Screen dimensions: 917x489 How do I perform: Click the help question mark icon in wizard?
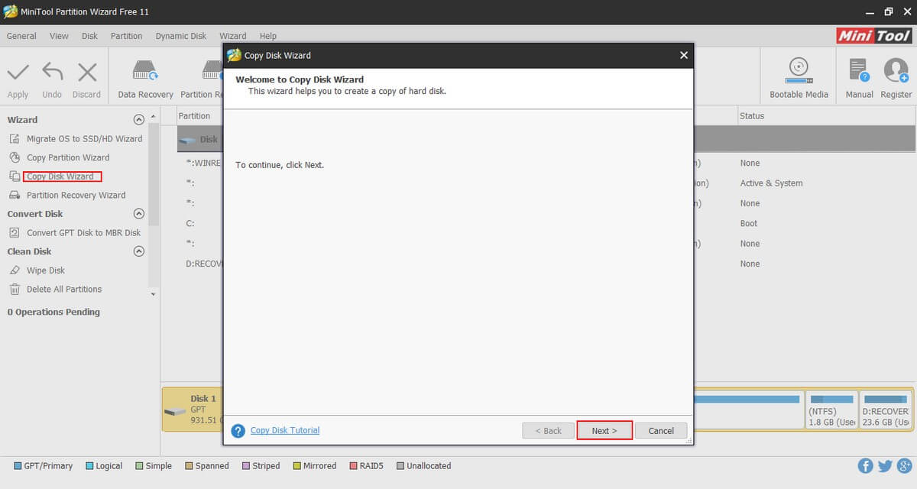click(238, 431)
